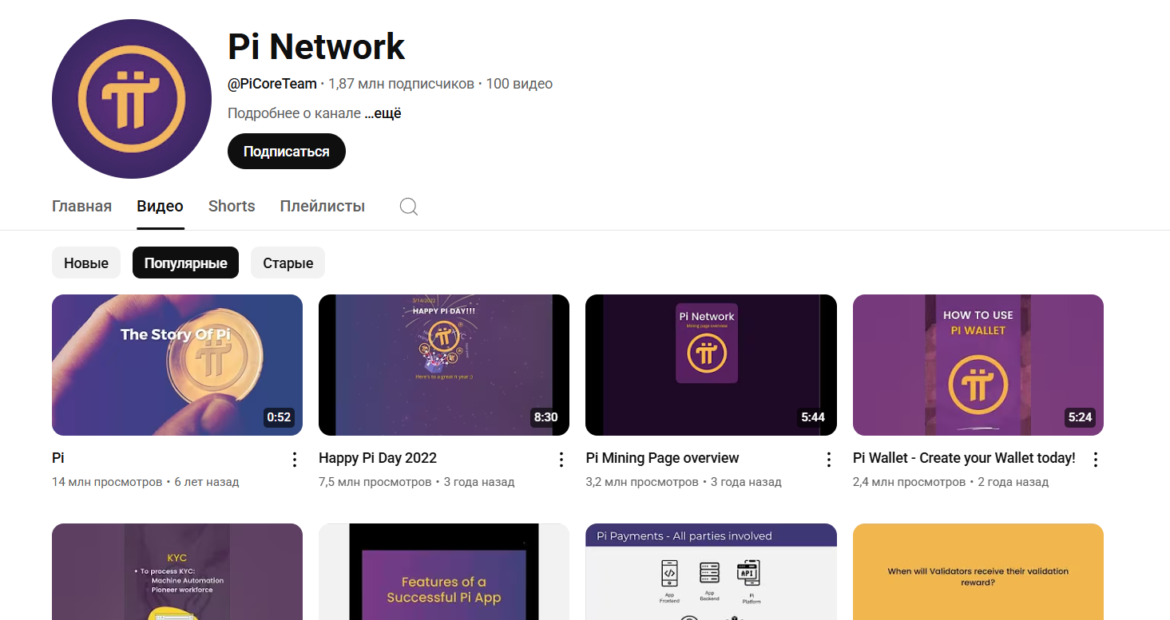
Task: Switch to the Главная tab
Action: (81, 206)
